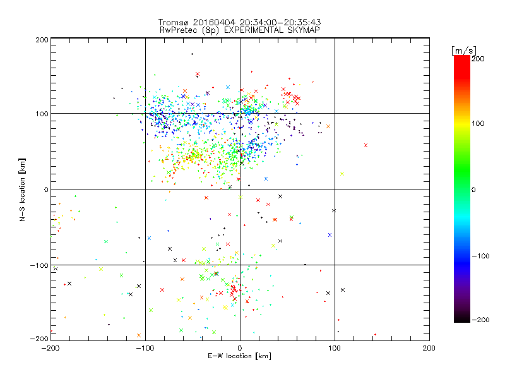Click the 'N-S location [km]' axis label
Viewport: 505px width, 379px height.
(22, 190)
